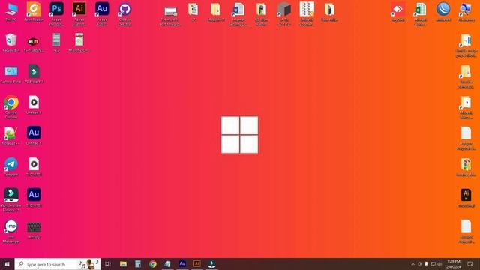Launch Foxit Reader from the desktop
The image size is (480, 270).
(34, 12)
